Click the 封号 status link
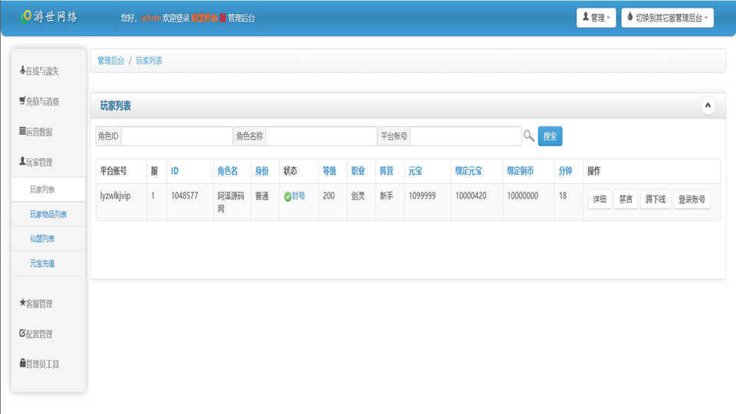The height and width of the screenshot is (414, 736). click(x=298, y=195)
